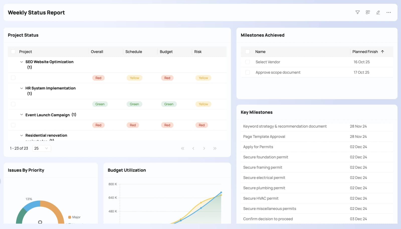Viewport: 401px width, 229px height.
Task: Open Secure HVAC permit milestone
Action: [x=261, y=198]
